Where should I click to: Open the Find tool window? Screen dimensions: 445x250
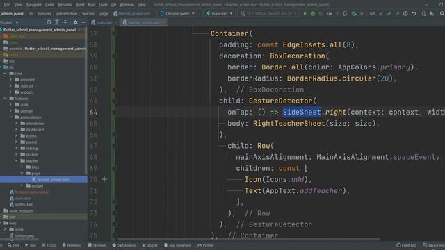click(x=13, y=245)
